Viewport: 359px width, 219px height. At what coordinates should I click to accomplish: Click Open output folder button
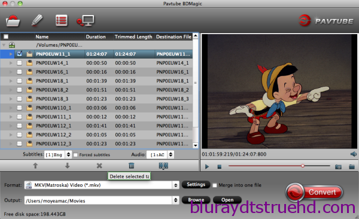tap(227, 200)
